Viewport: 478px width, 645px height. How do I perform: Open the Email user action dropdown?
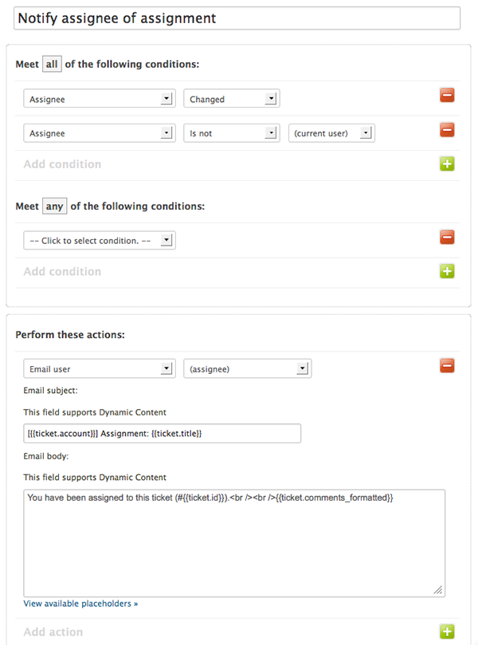click(x=100, y=368)
